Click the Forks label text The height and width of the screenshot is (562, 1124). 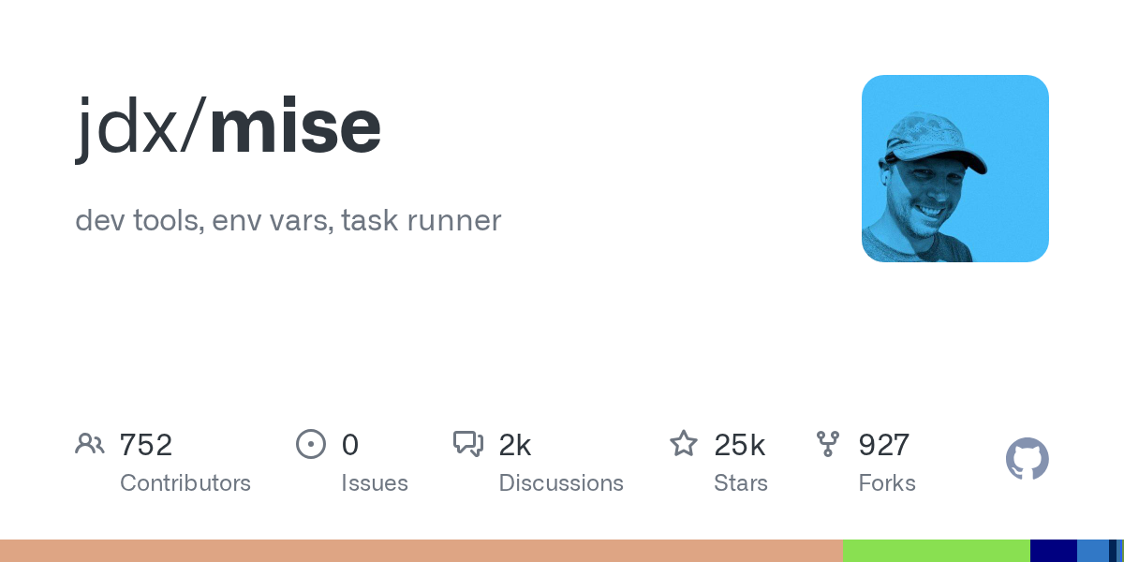point(887,483)
